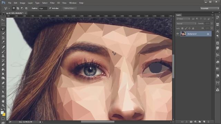
Task: Choose New selection mode
Action: pyautogui.click(x=14, y=8)
